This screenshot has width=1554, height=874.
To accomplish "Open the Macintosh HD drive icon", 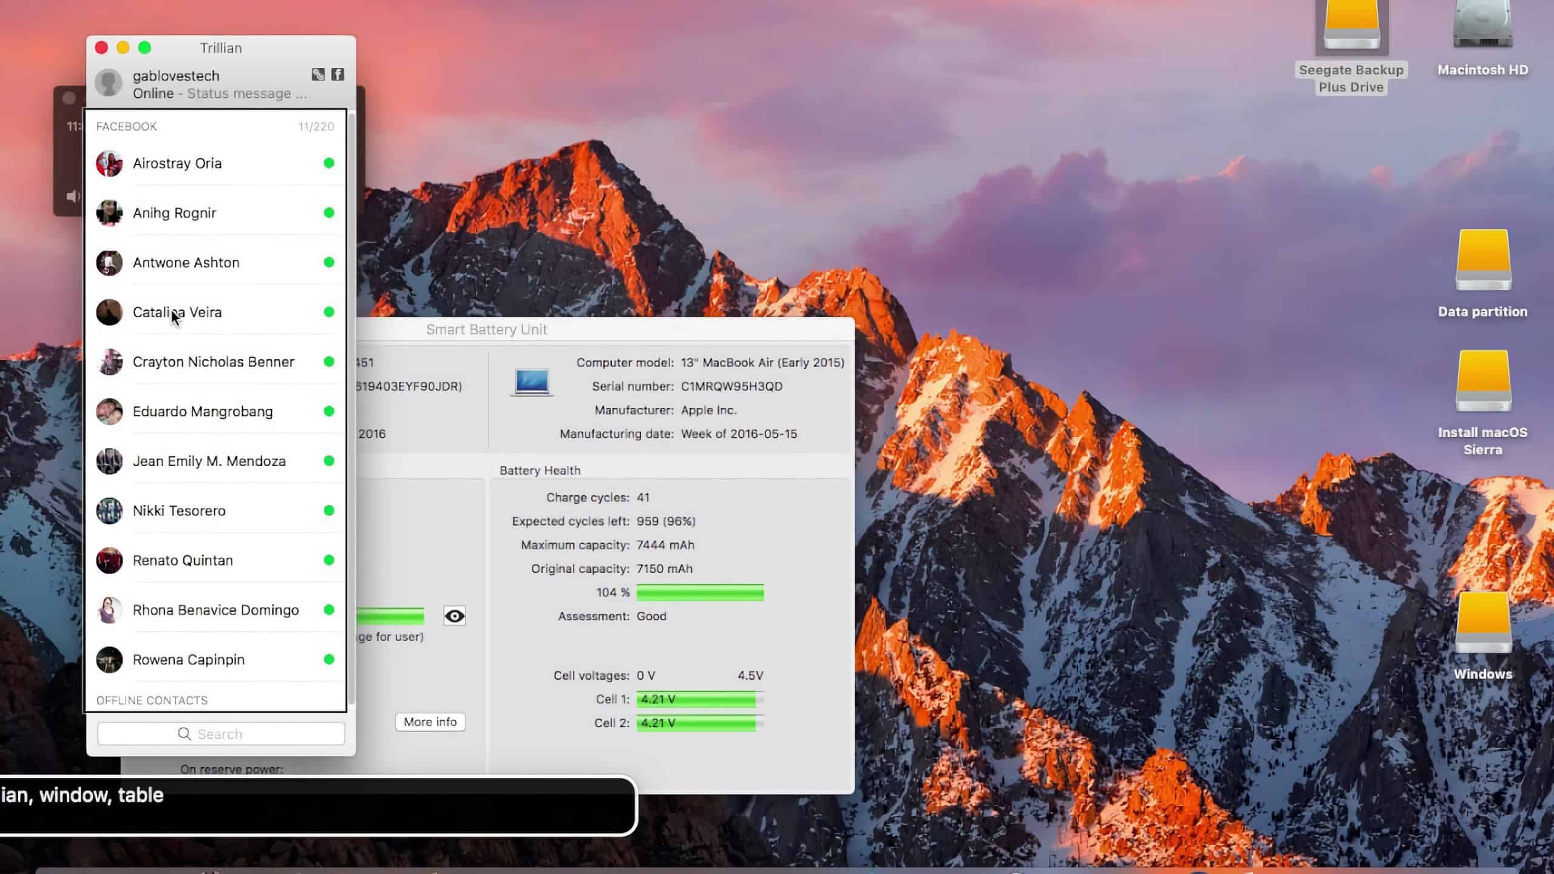I will pos(1482,24).
